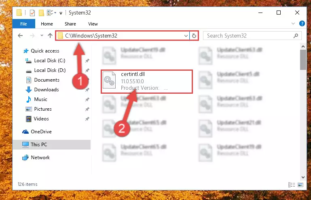Open the Share ribbon tab
The width and height of the screenshot is (311, 200).
point(70,24)
